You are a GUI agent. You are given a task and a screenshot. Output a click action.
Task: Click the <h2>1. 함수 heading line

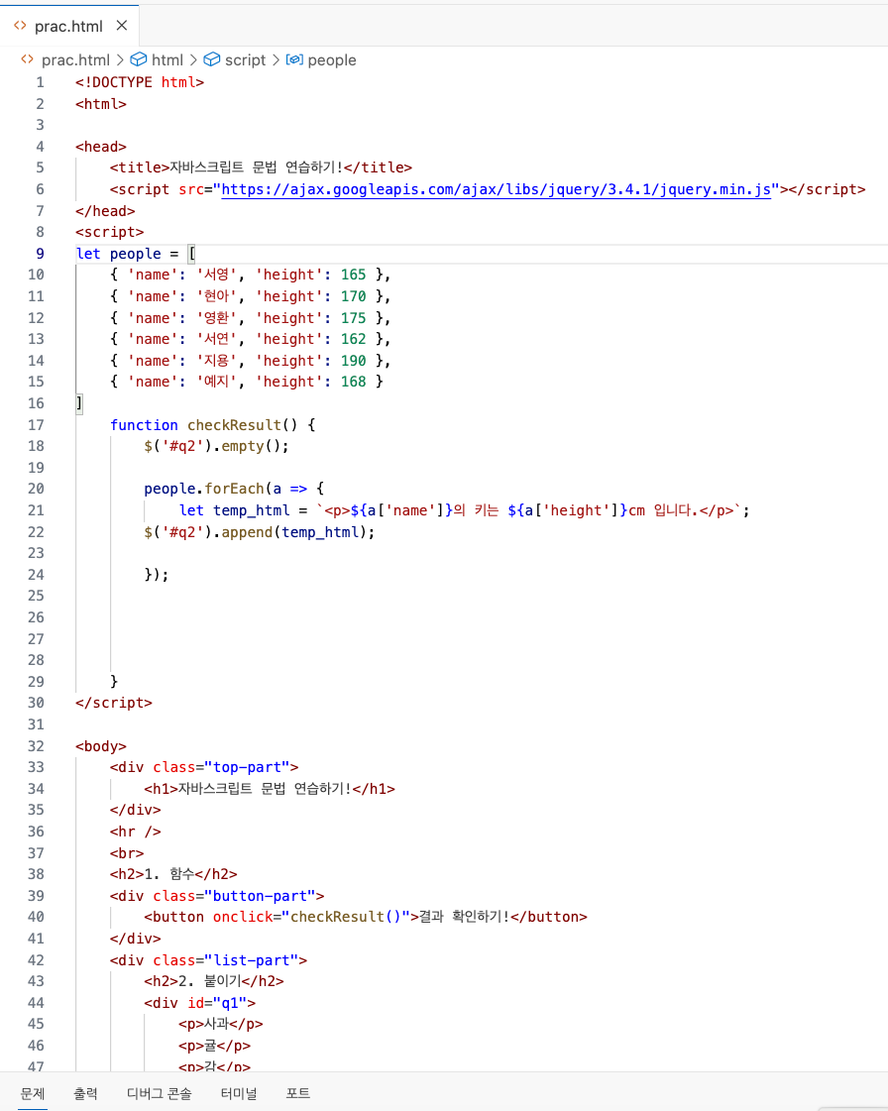click(173, 874)
